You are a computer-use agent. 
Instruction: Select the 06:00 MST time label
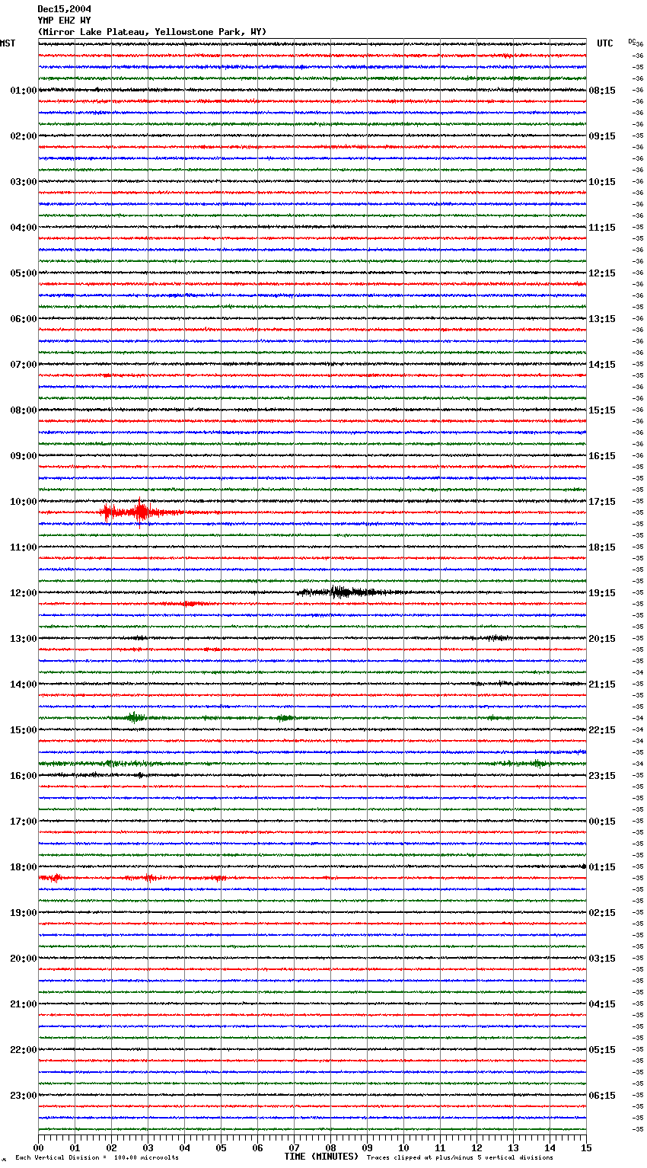[x=23, y=319]
